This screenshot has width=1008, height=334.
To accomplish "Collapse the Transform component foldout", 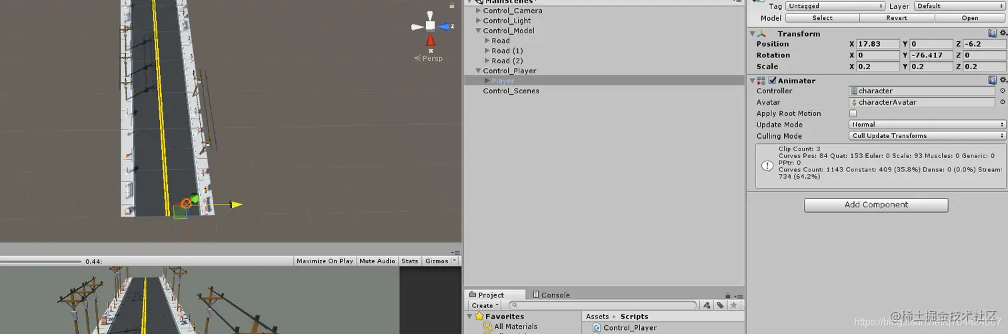I will pyautogui.click(x=752, y=33).
